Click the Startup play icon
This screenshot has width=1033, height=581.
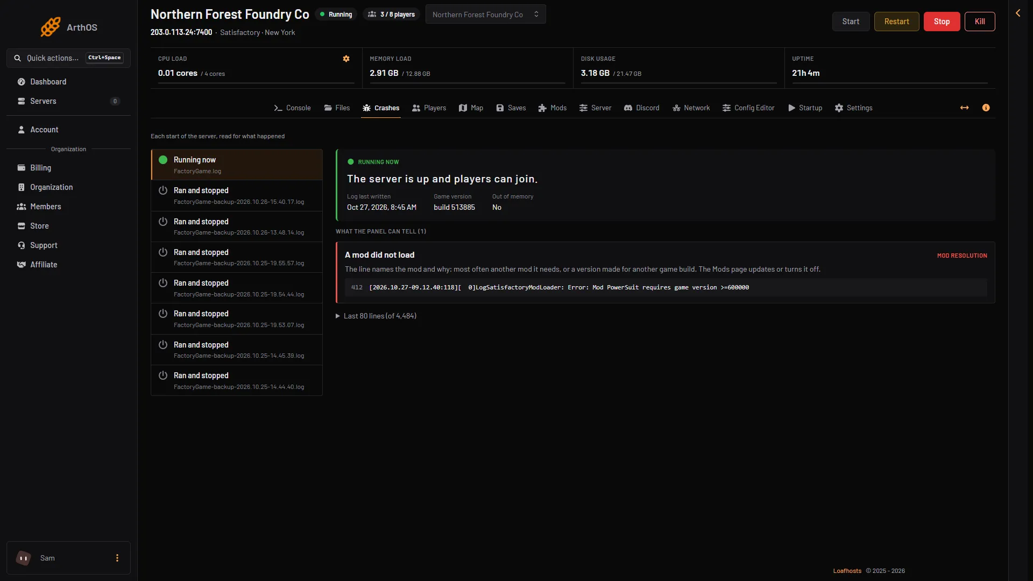click(x=791, y=108)
